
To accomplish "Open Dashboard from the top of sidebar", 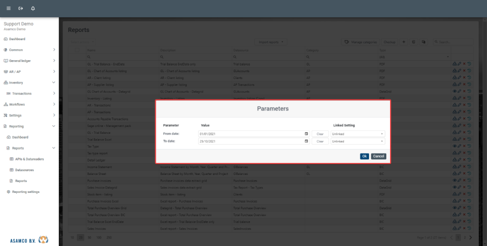I will tap(16, 39).
